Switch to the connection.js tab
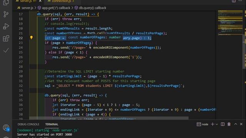Image resolution: width=246 pixels, height=138 pixels. coord(61,1)
